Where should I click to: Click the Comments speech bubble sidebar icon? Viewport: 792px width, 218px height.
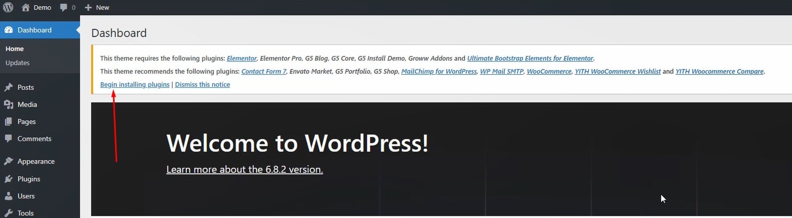(8, 139)
